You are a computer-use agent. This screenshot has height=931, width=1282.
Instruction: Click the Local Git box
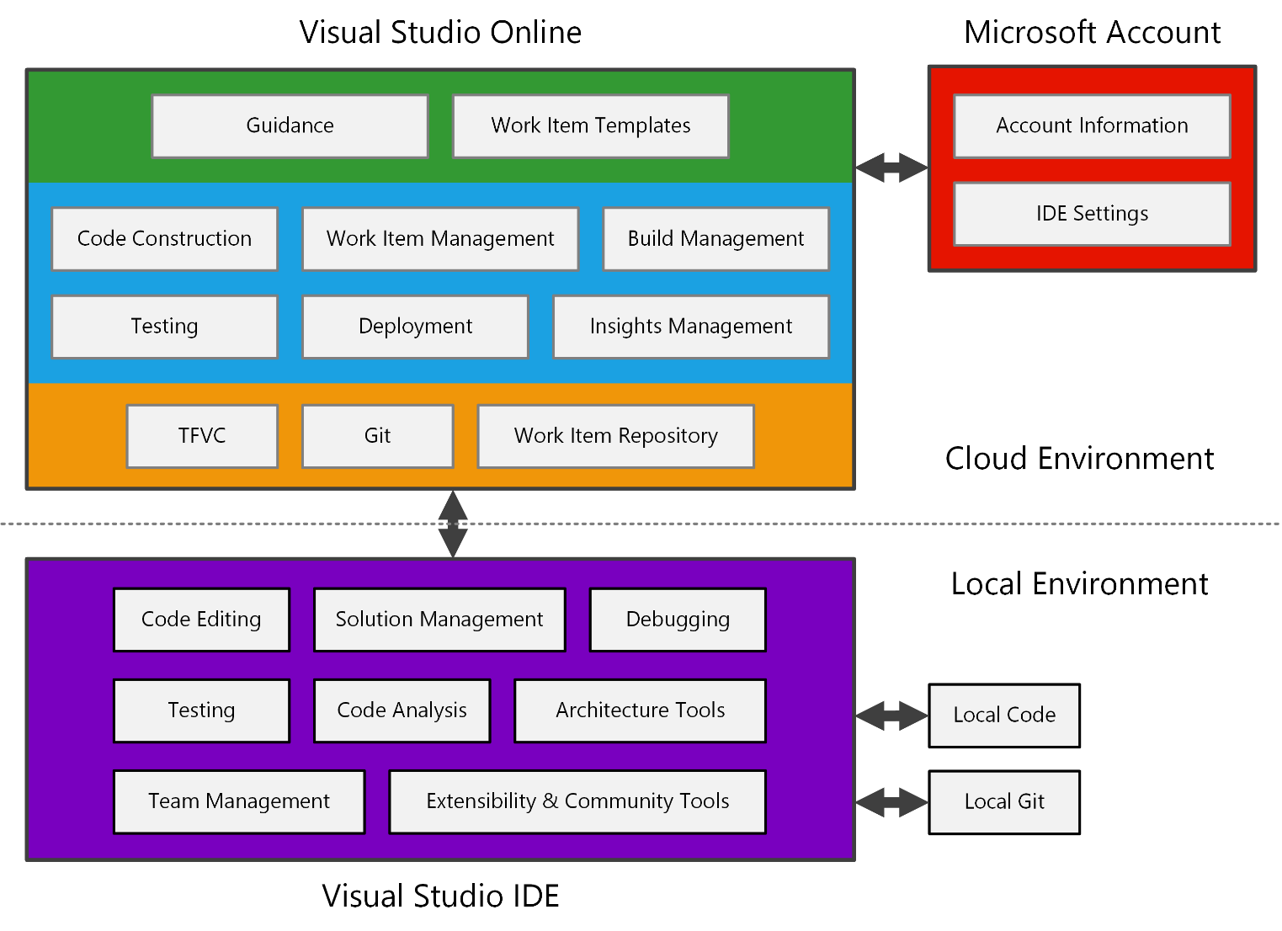click(1004, 802)
